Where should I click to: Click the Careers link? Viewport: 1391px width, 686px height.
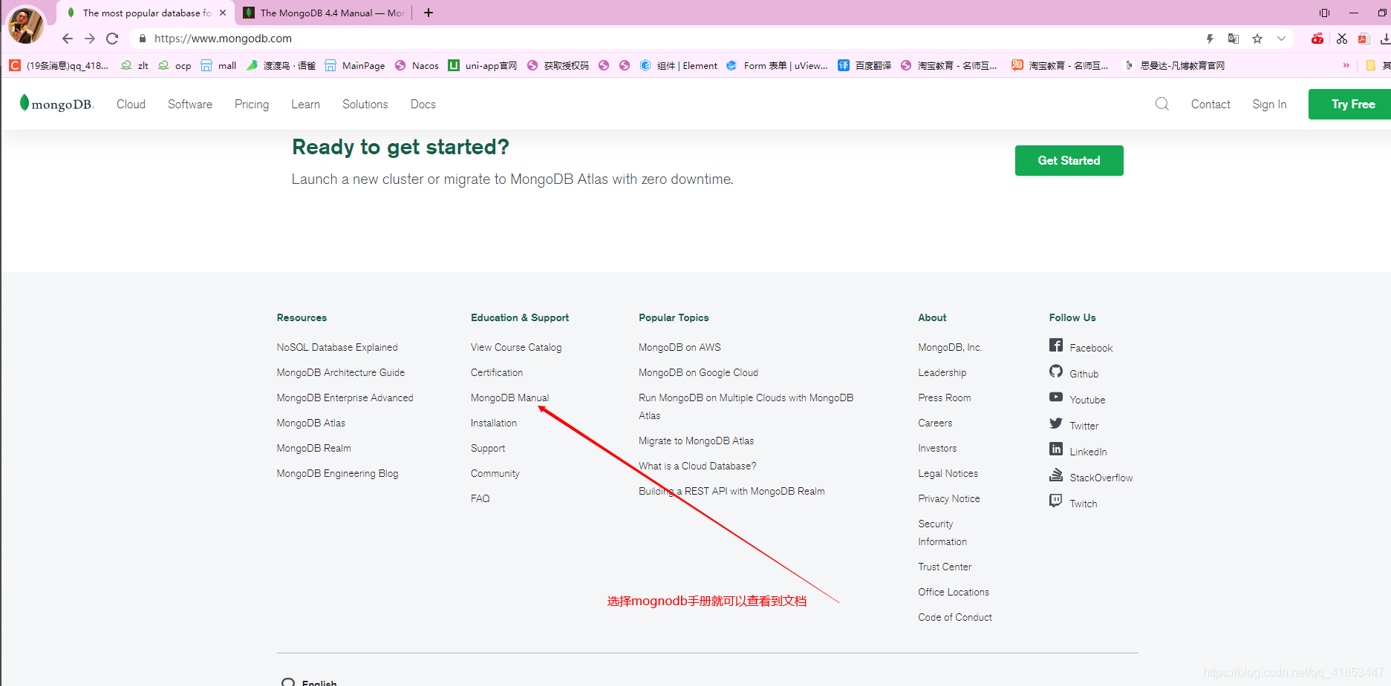935,423
